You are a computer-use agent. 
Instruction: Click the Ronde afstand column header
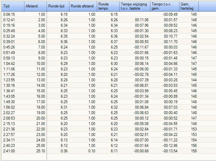83,6
